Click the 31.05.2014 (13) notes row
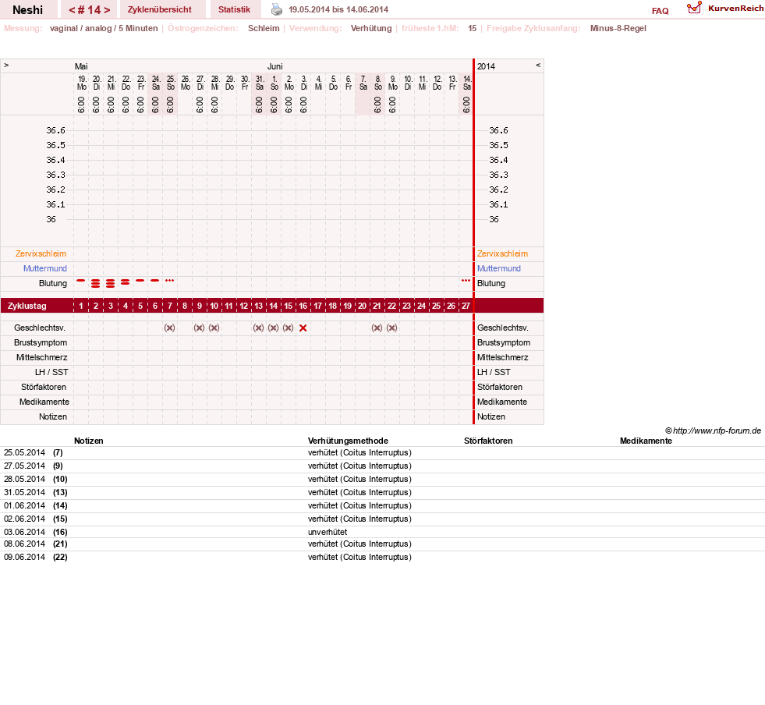This screenshot has width=765, height=705. point(382,492)
